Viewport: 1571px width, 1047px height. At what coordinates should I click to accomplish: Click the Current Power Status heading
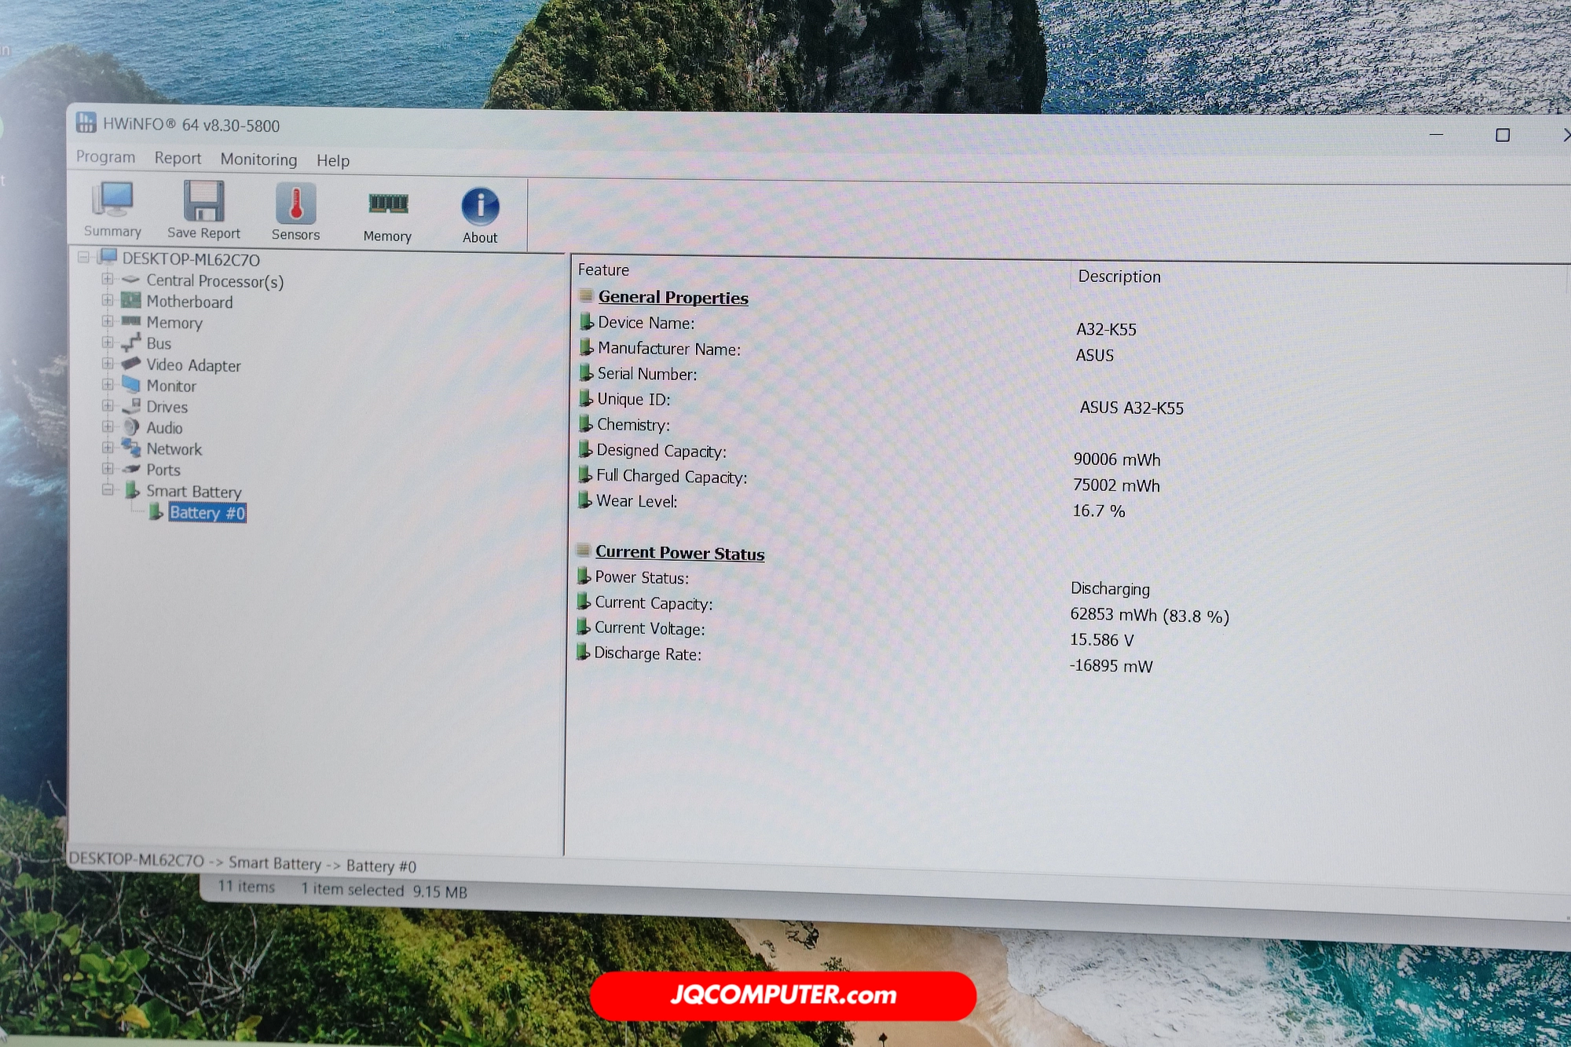click(679, 553)
